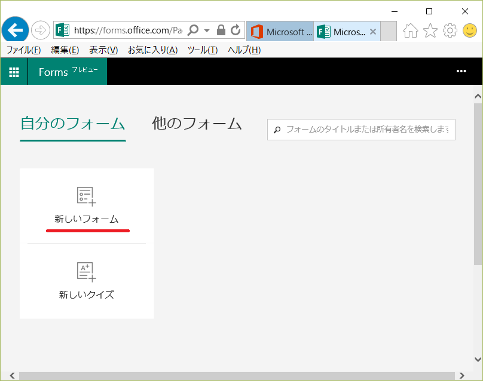Click the Forms プレビュー header link

[x=68, y=72]
